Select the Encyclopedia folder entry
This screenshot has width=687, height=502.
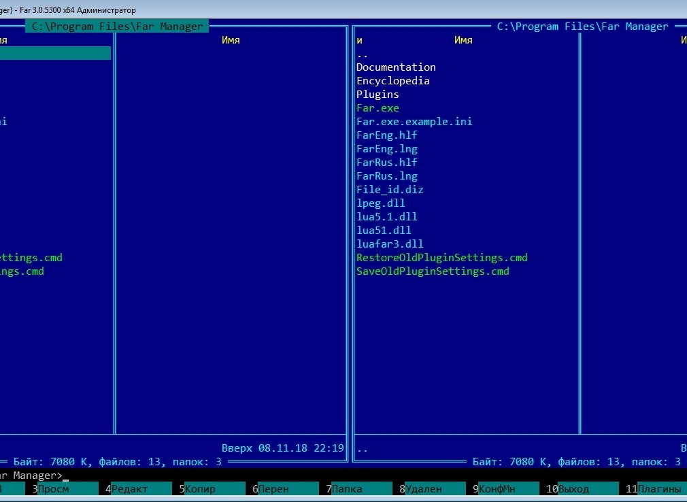(393, 80)
